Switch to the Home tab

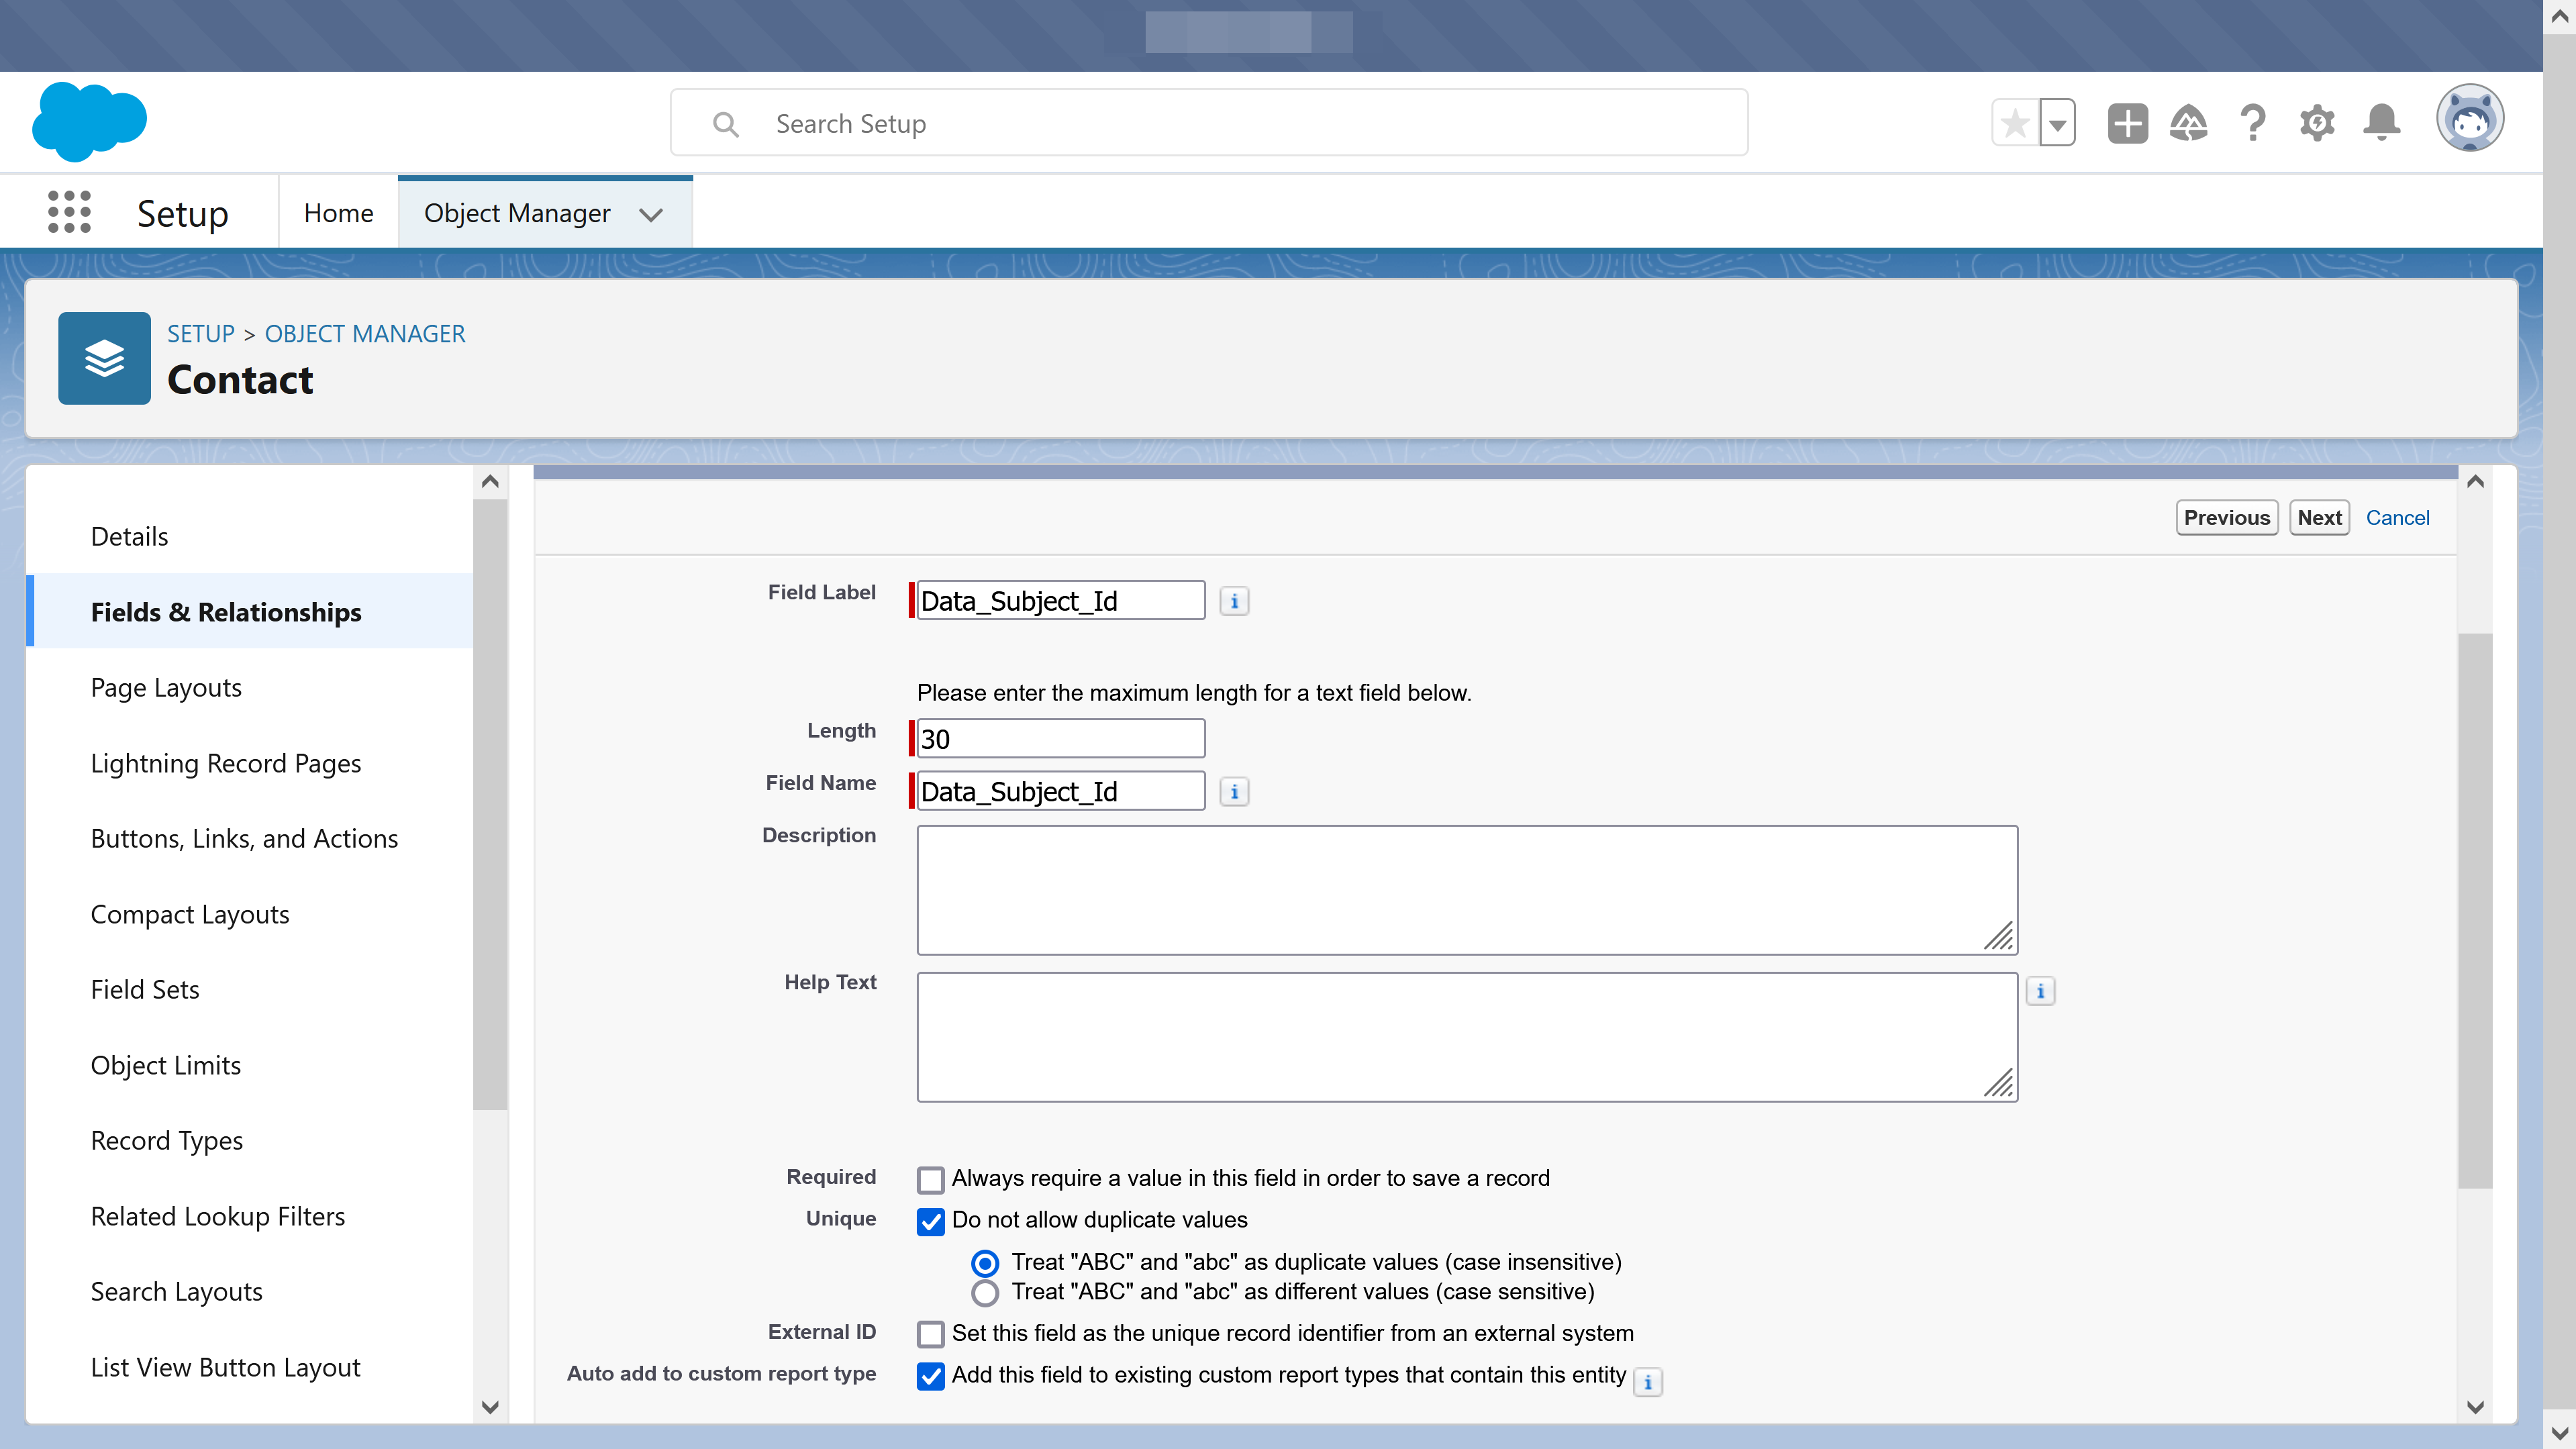click(x=338, y=212)
